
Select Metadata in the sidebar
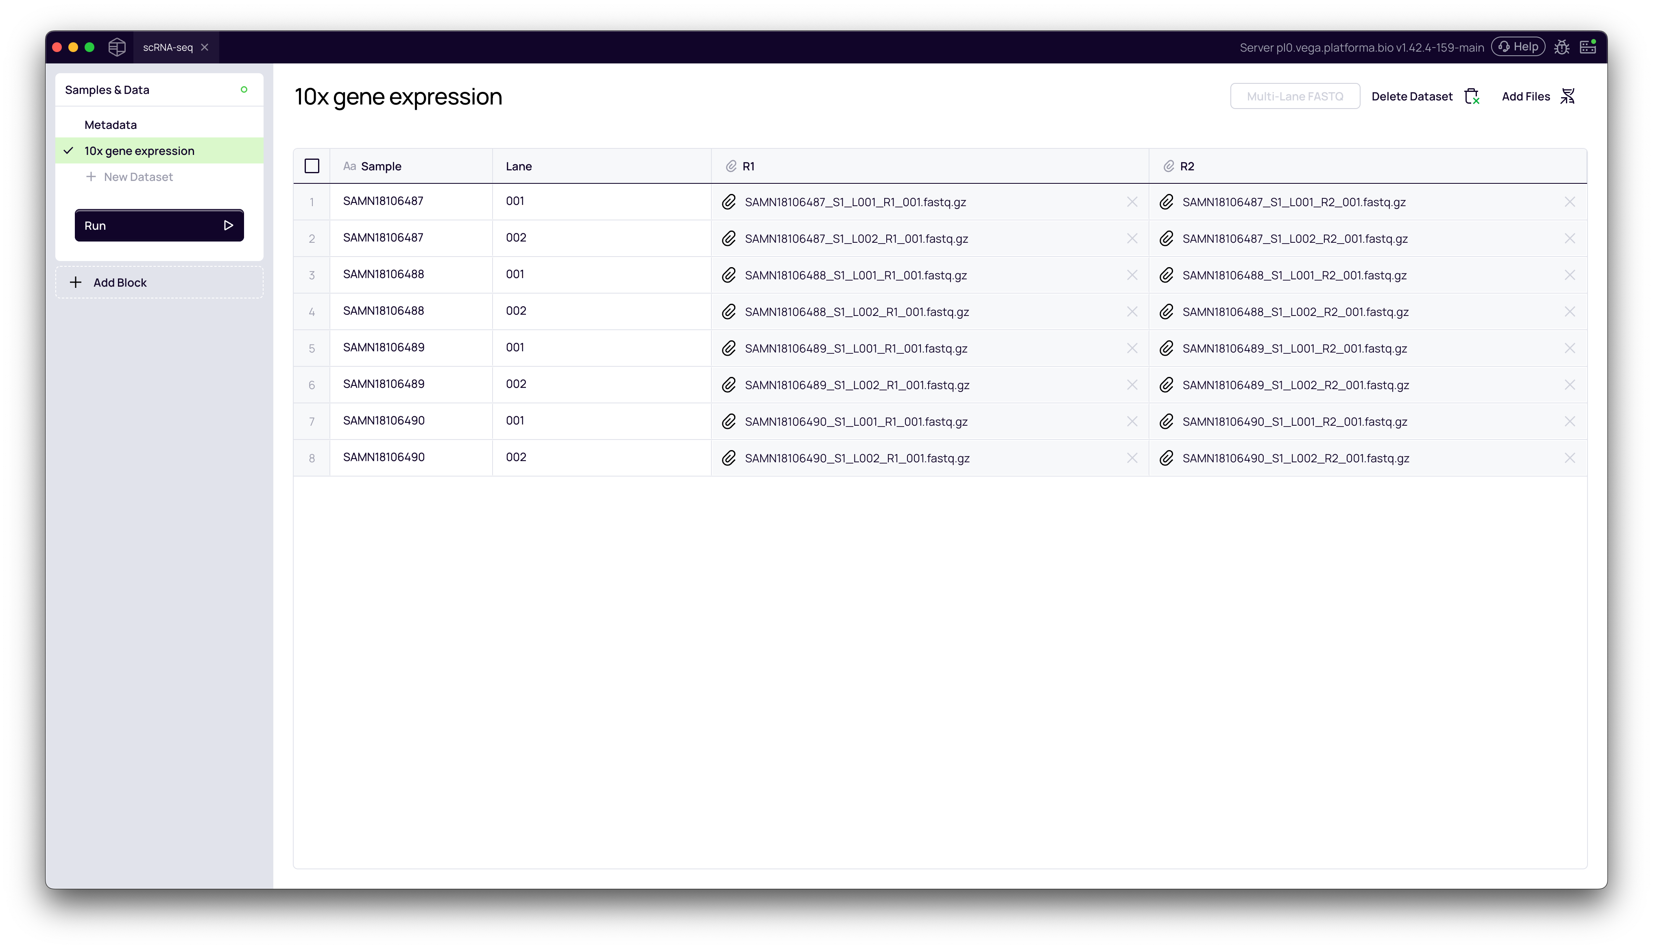(x=110, y=124)
